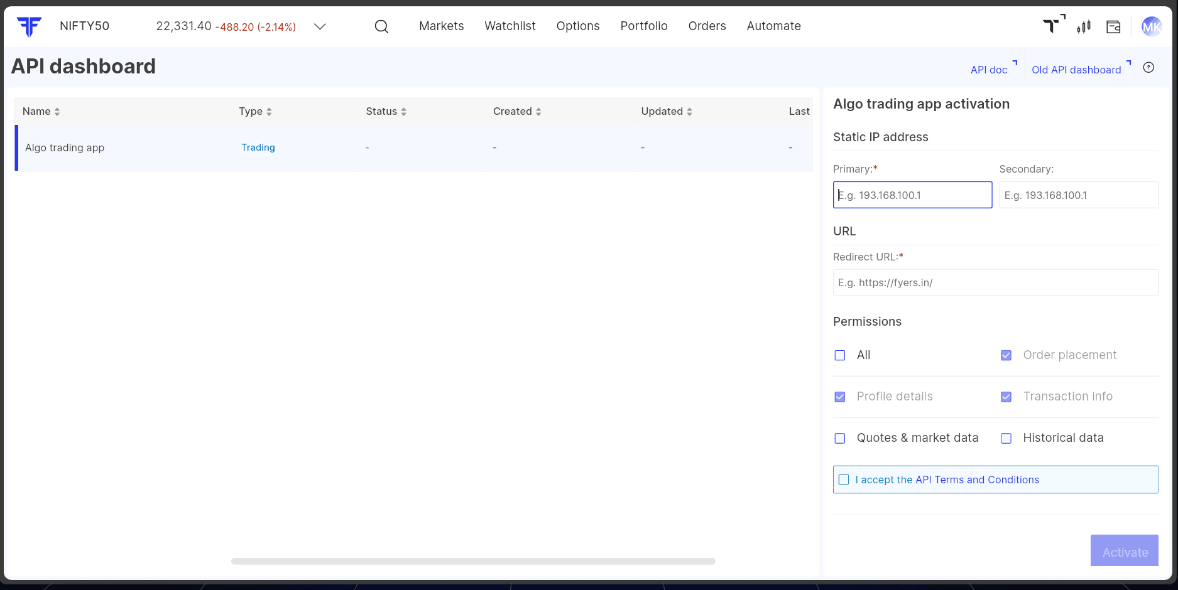Click the candlestick chart icon

[x=1084, y=26]
